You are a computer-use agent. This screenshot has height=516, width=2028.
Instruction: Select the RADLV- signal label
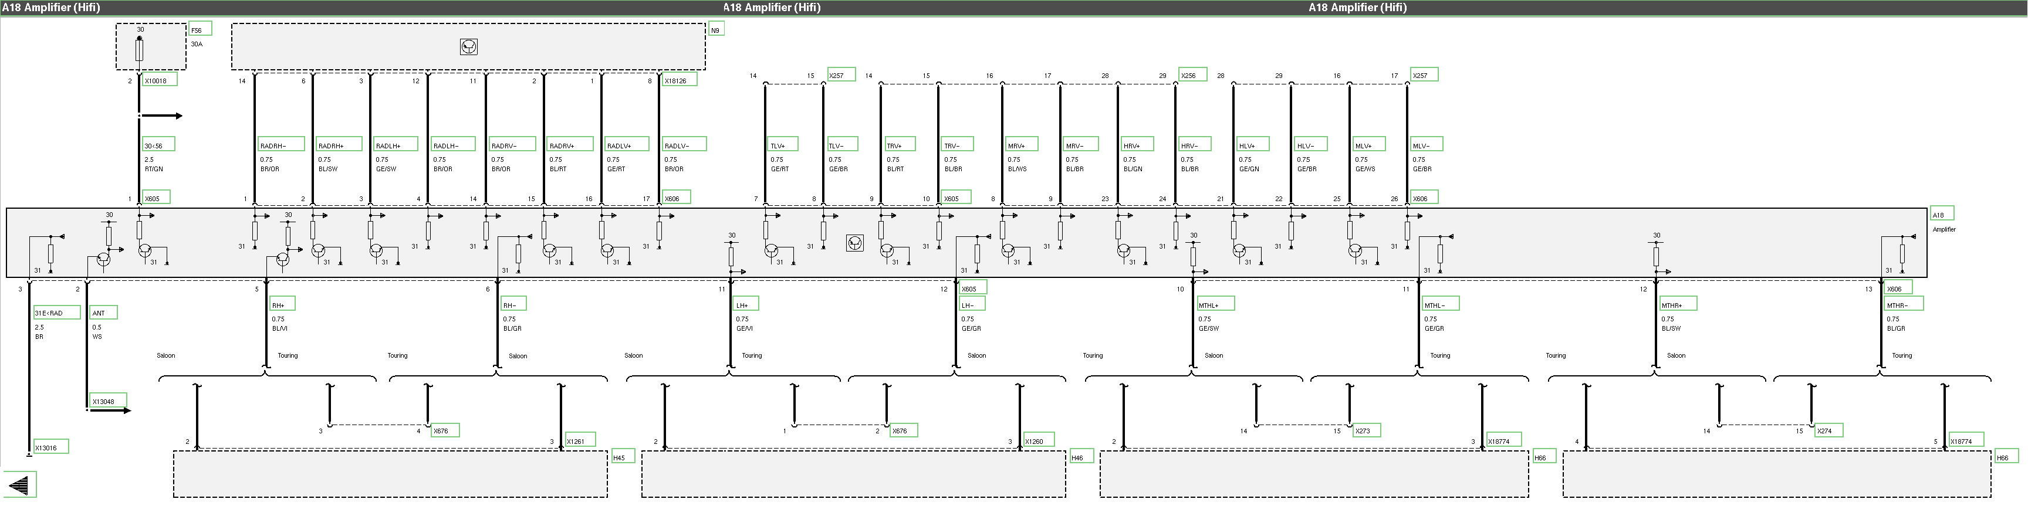point(684,145)
